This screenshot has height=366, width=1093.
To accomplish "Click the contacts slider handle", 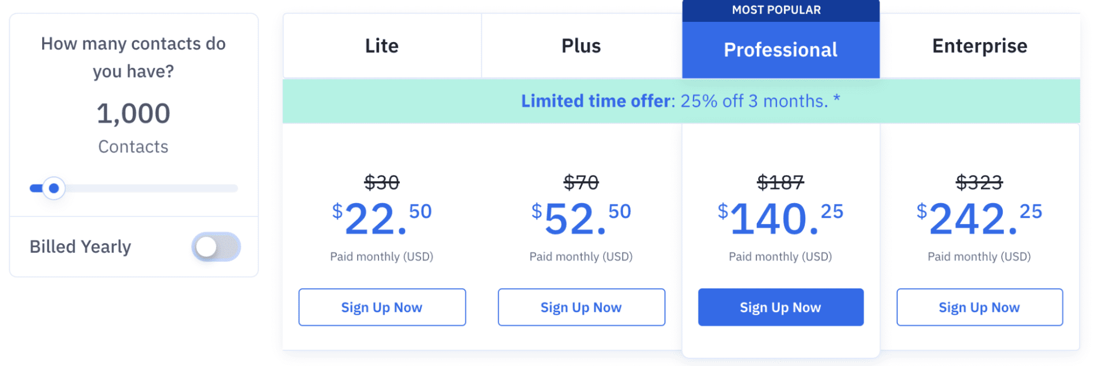I will click(54, 188).
